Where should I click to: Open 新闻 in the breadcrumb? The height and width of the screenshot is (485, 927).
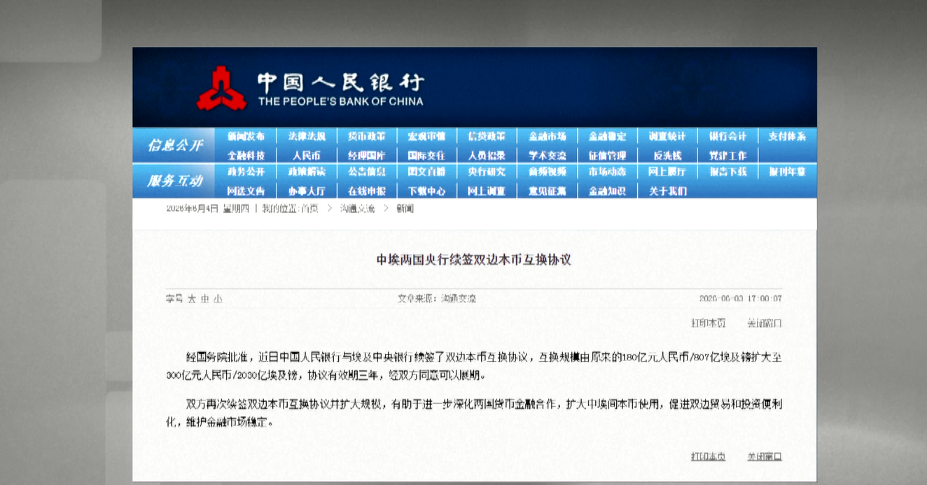(x=405, y=209)
